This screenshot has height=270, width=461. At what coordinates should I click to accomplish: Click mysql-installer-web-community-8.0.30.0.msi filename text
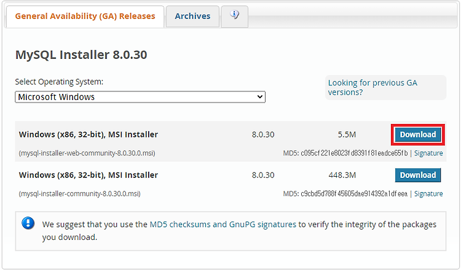click(x=87, y=153)
